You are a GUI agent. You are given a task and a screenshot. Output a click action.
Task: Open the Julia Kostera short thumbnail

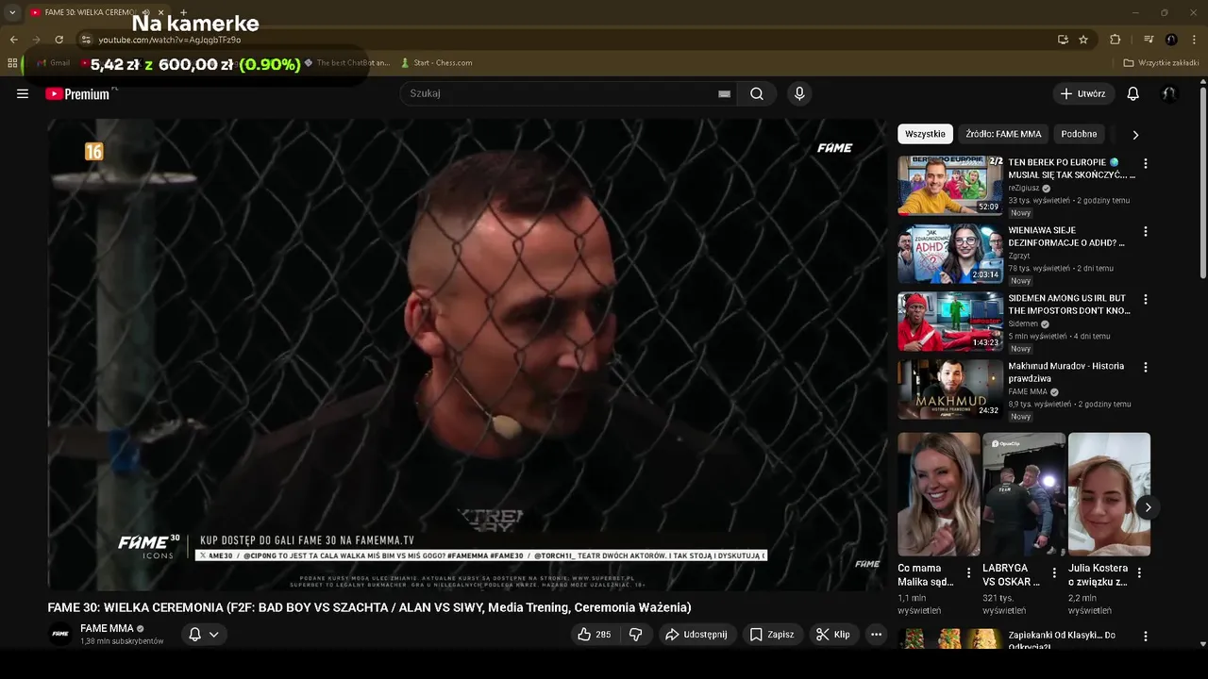tap(1109, 494)
